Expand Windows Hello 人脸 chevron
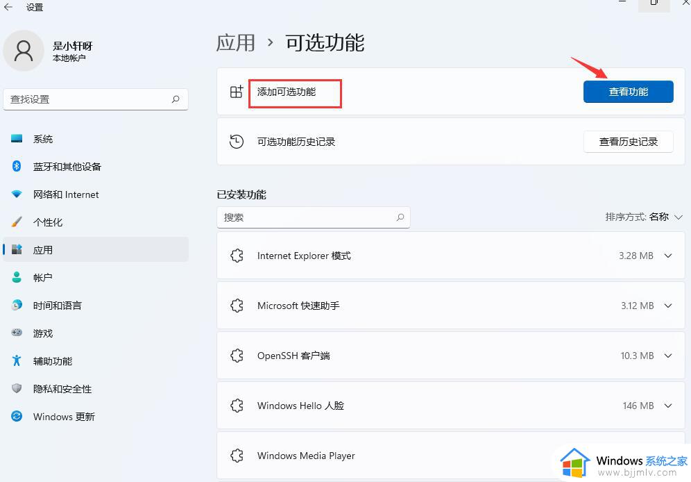This screenshot has height=482, width=691. point(668,406)
